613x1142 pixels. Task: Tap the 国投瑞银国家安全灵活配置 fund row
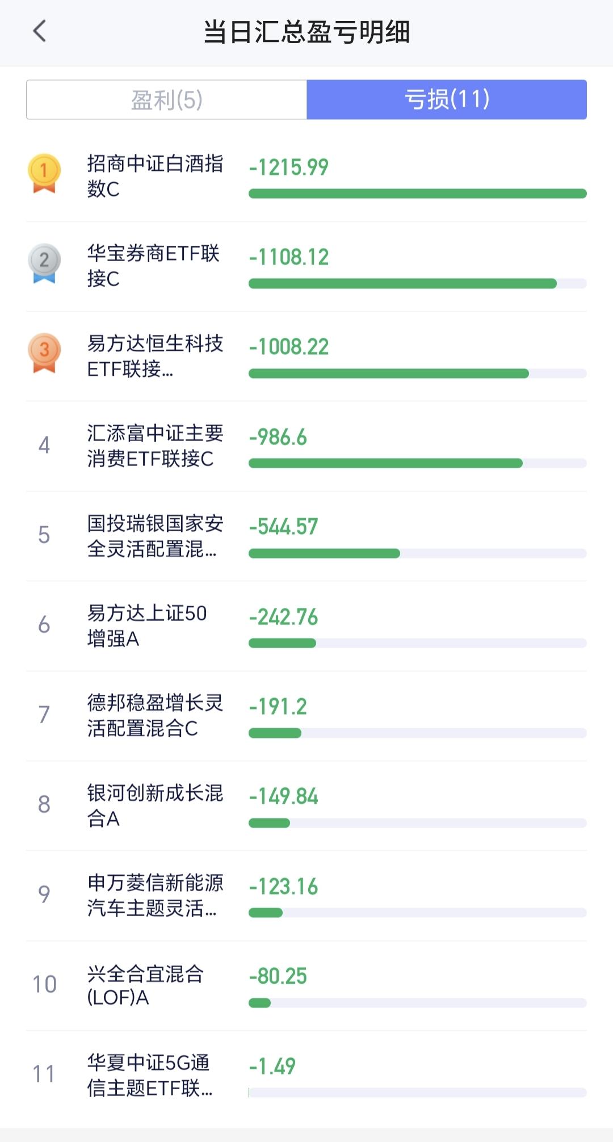(x=306, y=536)
